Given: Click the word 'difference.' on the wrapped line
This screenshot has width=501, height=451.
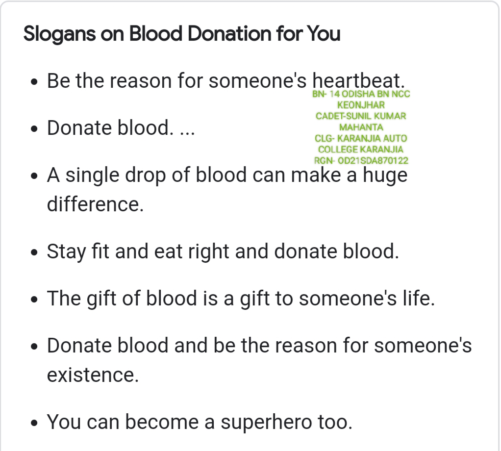Looking at the screenshot, I should point(95,204).
